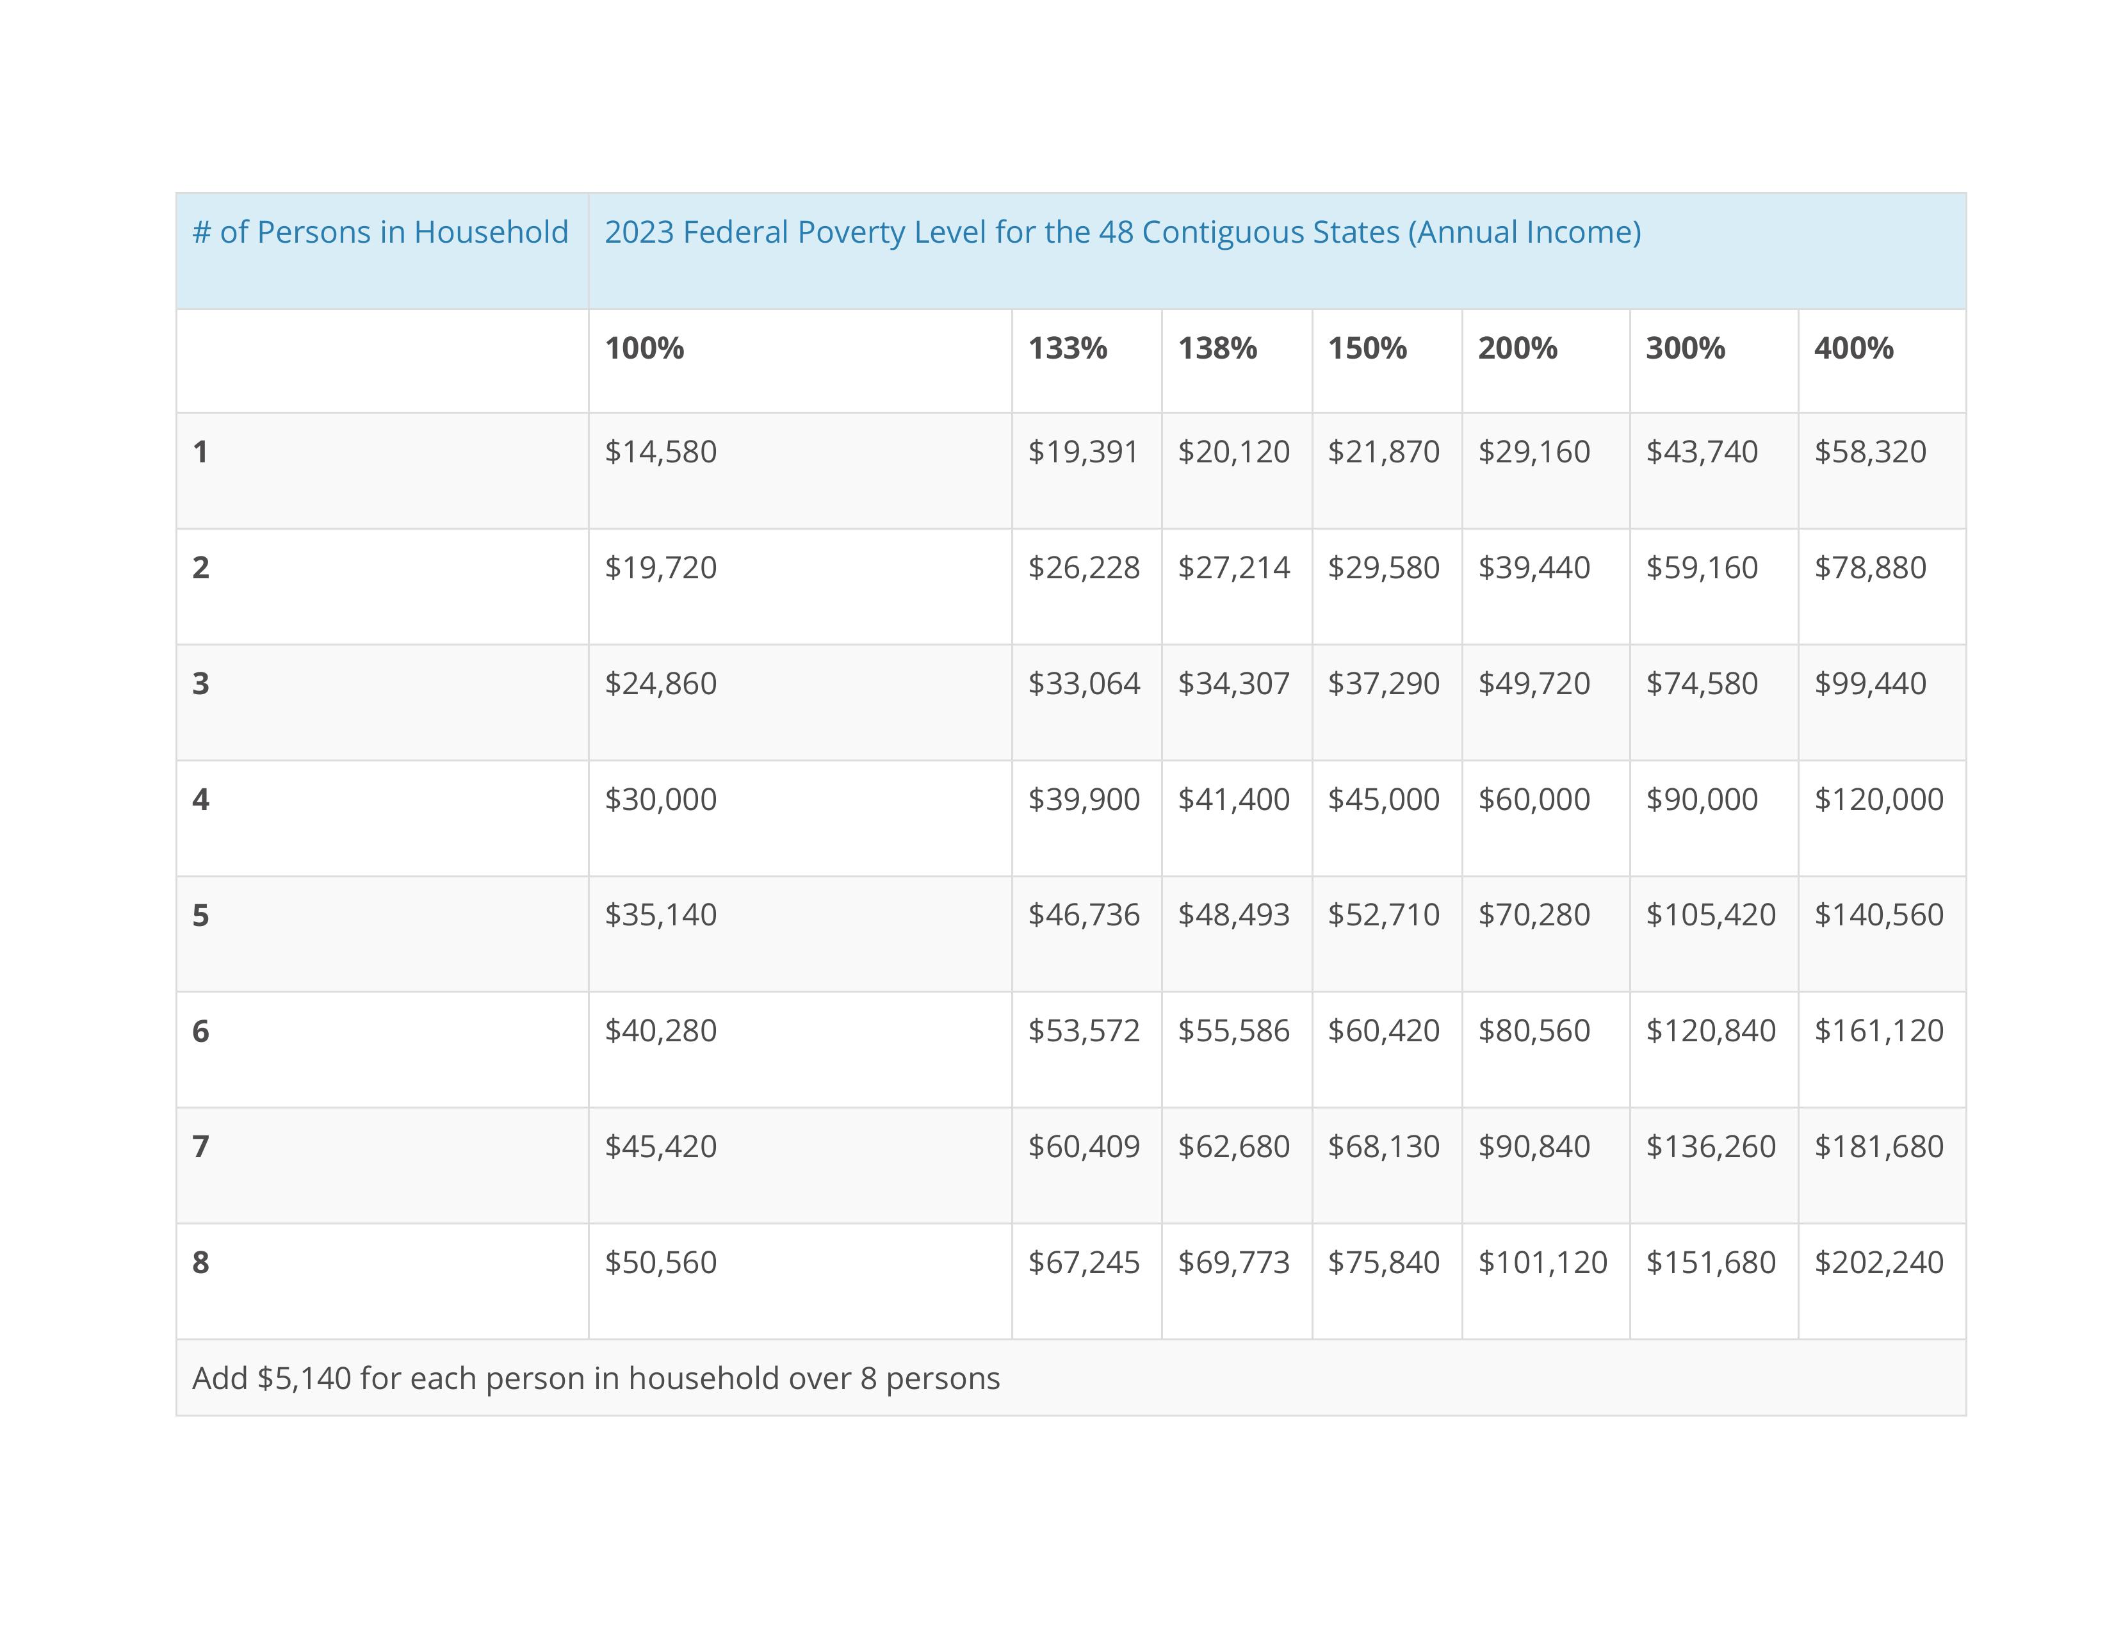Viewport: 2114px width, 1633px height.
Task: Select the $60,409 value
Action: (x=1083, y=1147)
